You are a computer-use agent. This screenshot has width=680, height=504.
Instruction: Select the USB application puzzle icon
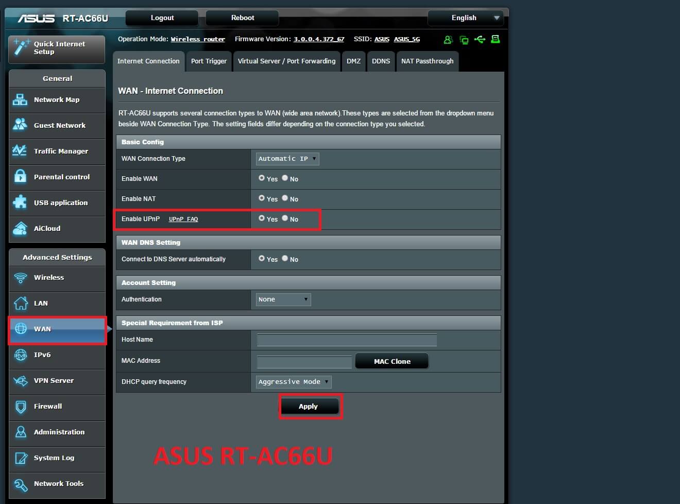point(20,202)
